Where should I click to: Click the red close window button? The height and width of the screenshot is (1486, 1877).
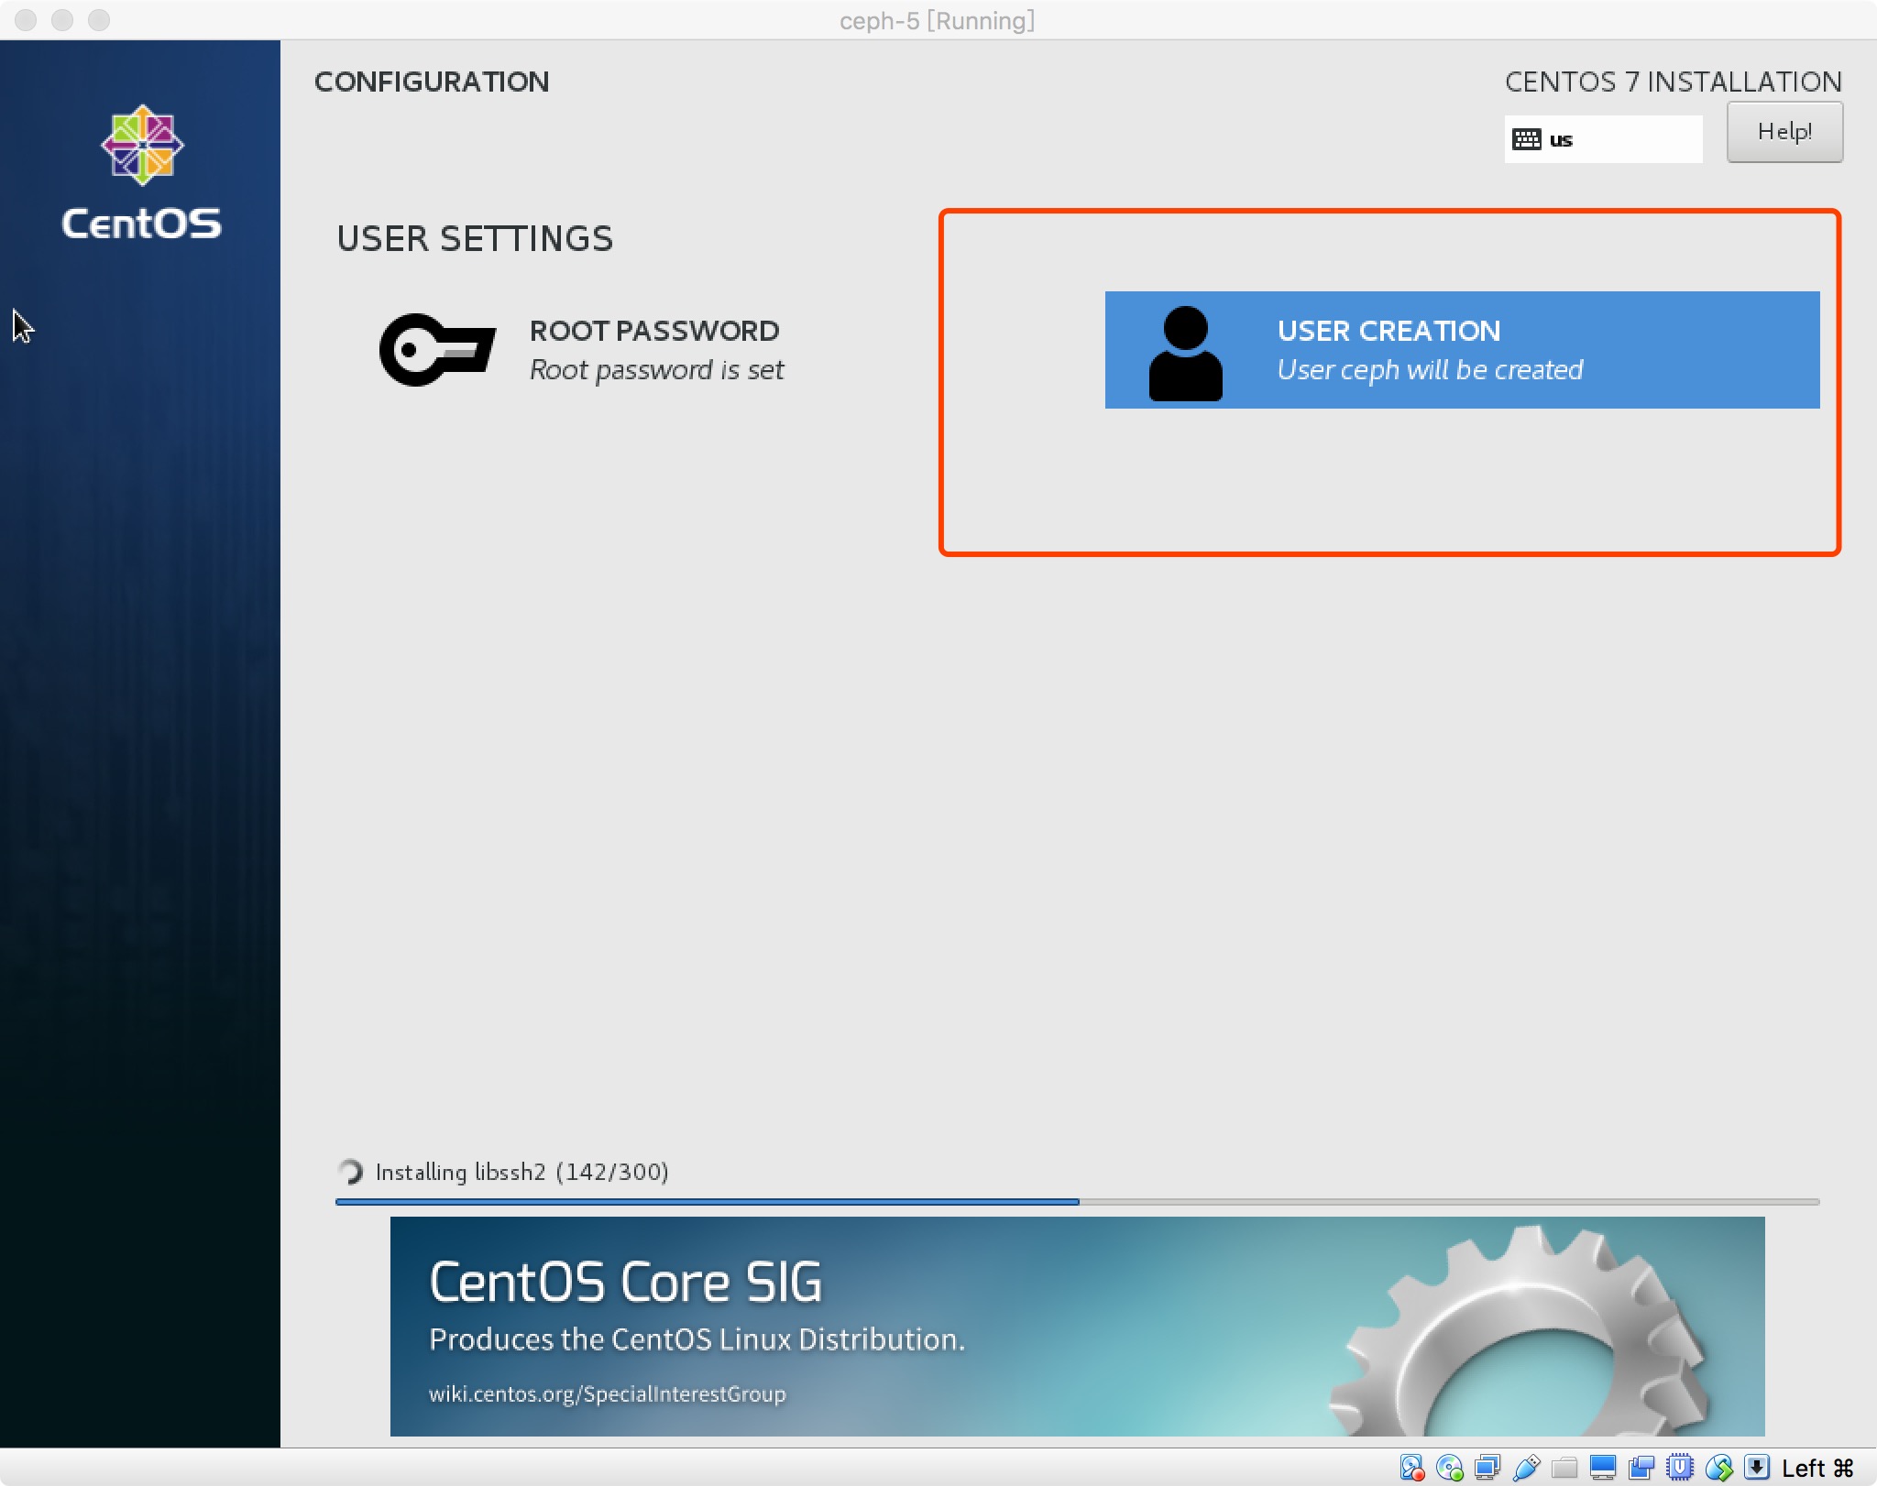(x=26, y=20)
